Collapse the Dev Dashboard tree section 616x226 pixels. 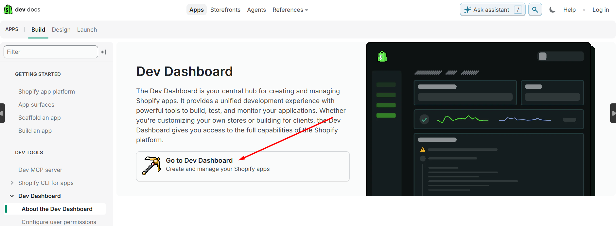12,196
